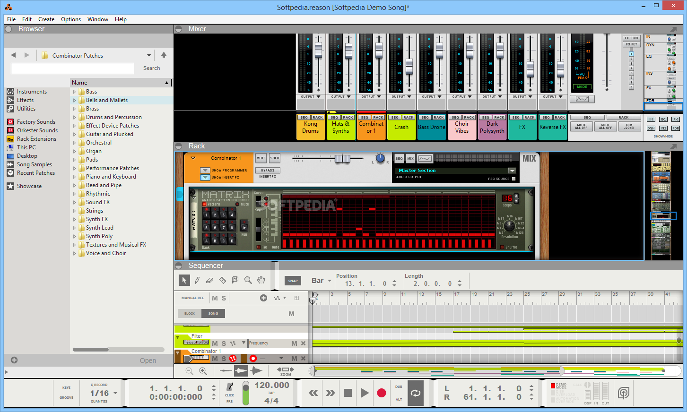Toggle Combinator 1 MUTE button
The width and height of the screenshot is (687, 412).
(261, 158)
